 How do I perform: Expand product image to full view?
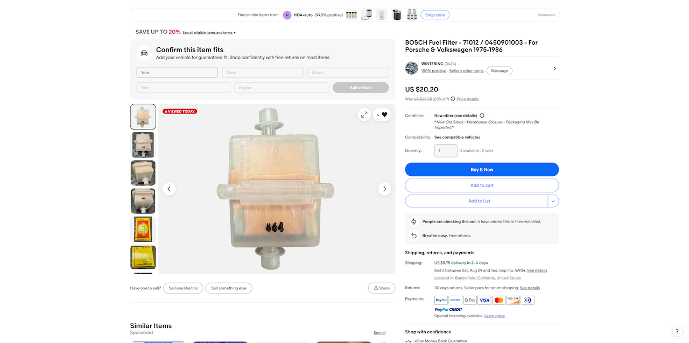click(364, 115)
